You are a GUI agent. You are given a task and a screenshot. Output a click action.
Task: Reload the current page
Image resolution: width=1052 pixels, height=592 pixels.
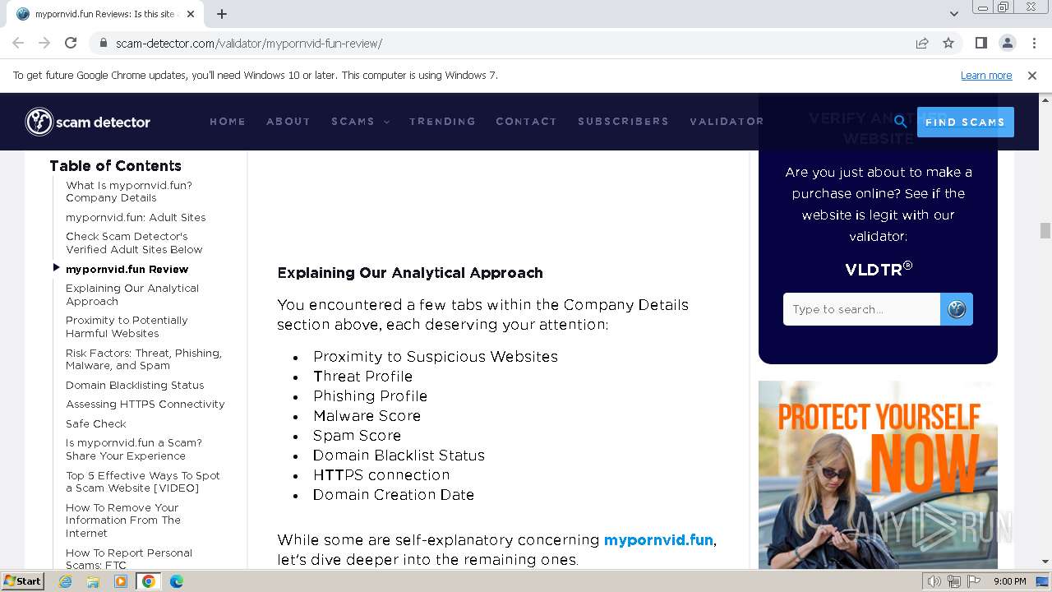(x=71, y=43)
